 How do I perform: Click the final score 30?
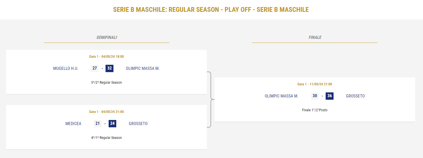point(315,96)
